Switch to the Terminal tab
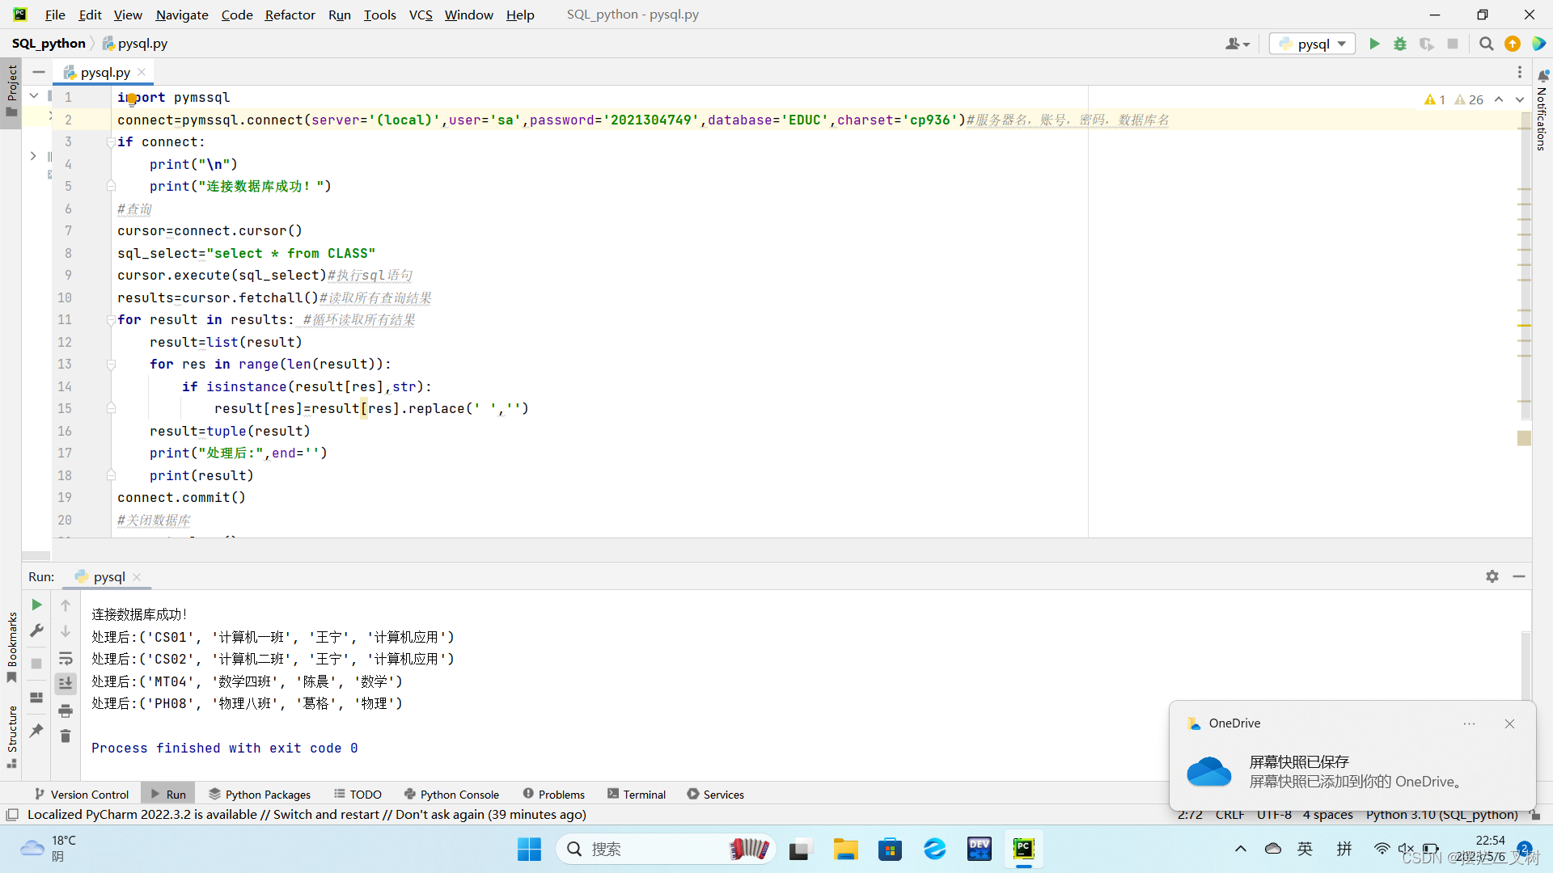Screen dimensions: 1553x873 pos(637,795)
